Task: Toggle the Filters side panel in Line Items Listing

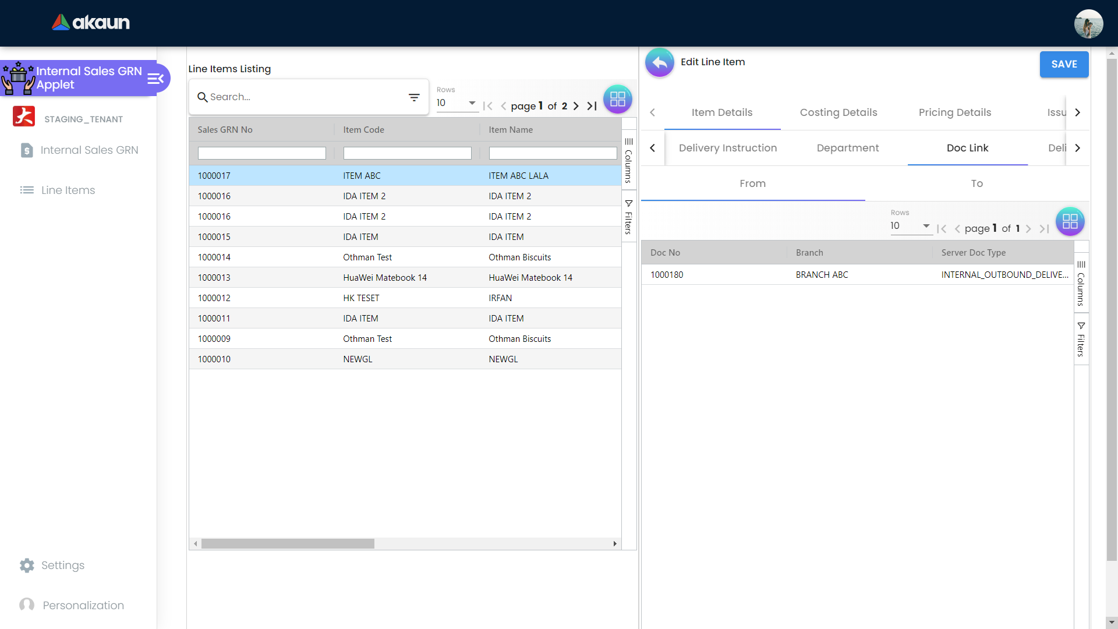Action: pos(628,217)
